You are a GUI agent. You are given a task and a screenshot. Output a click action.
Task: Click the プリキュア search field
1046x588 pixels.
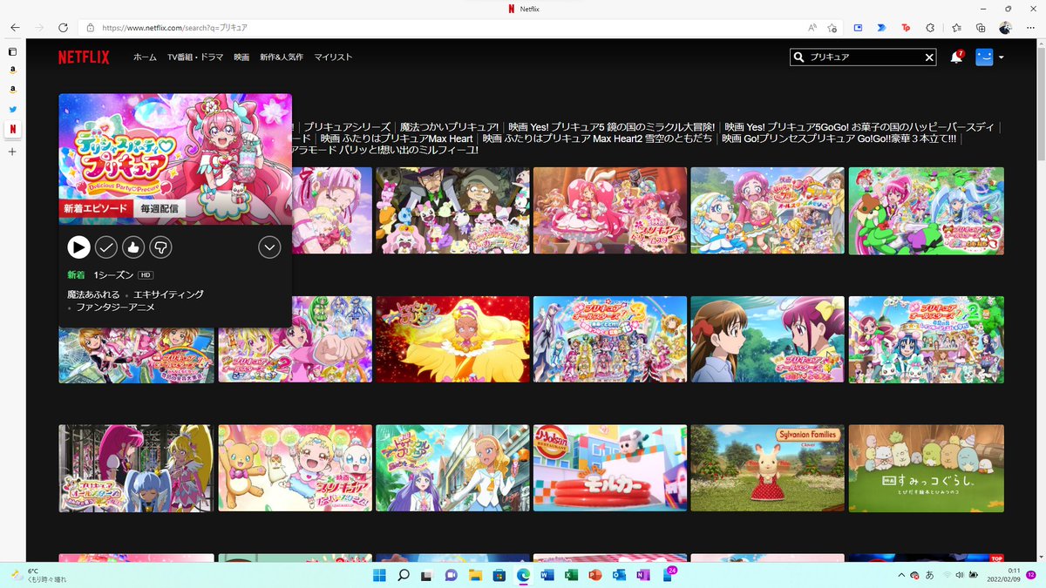click(x=863, y=57)
